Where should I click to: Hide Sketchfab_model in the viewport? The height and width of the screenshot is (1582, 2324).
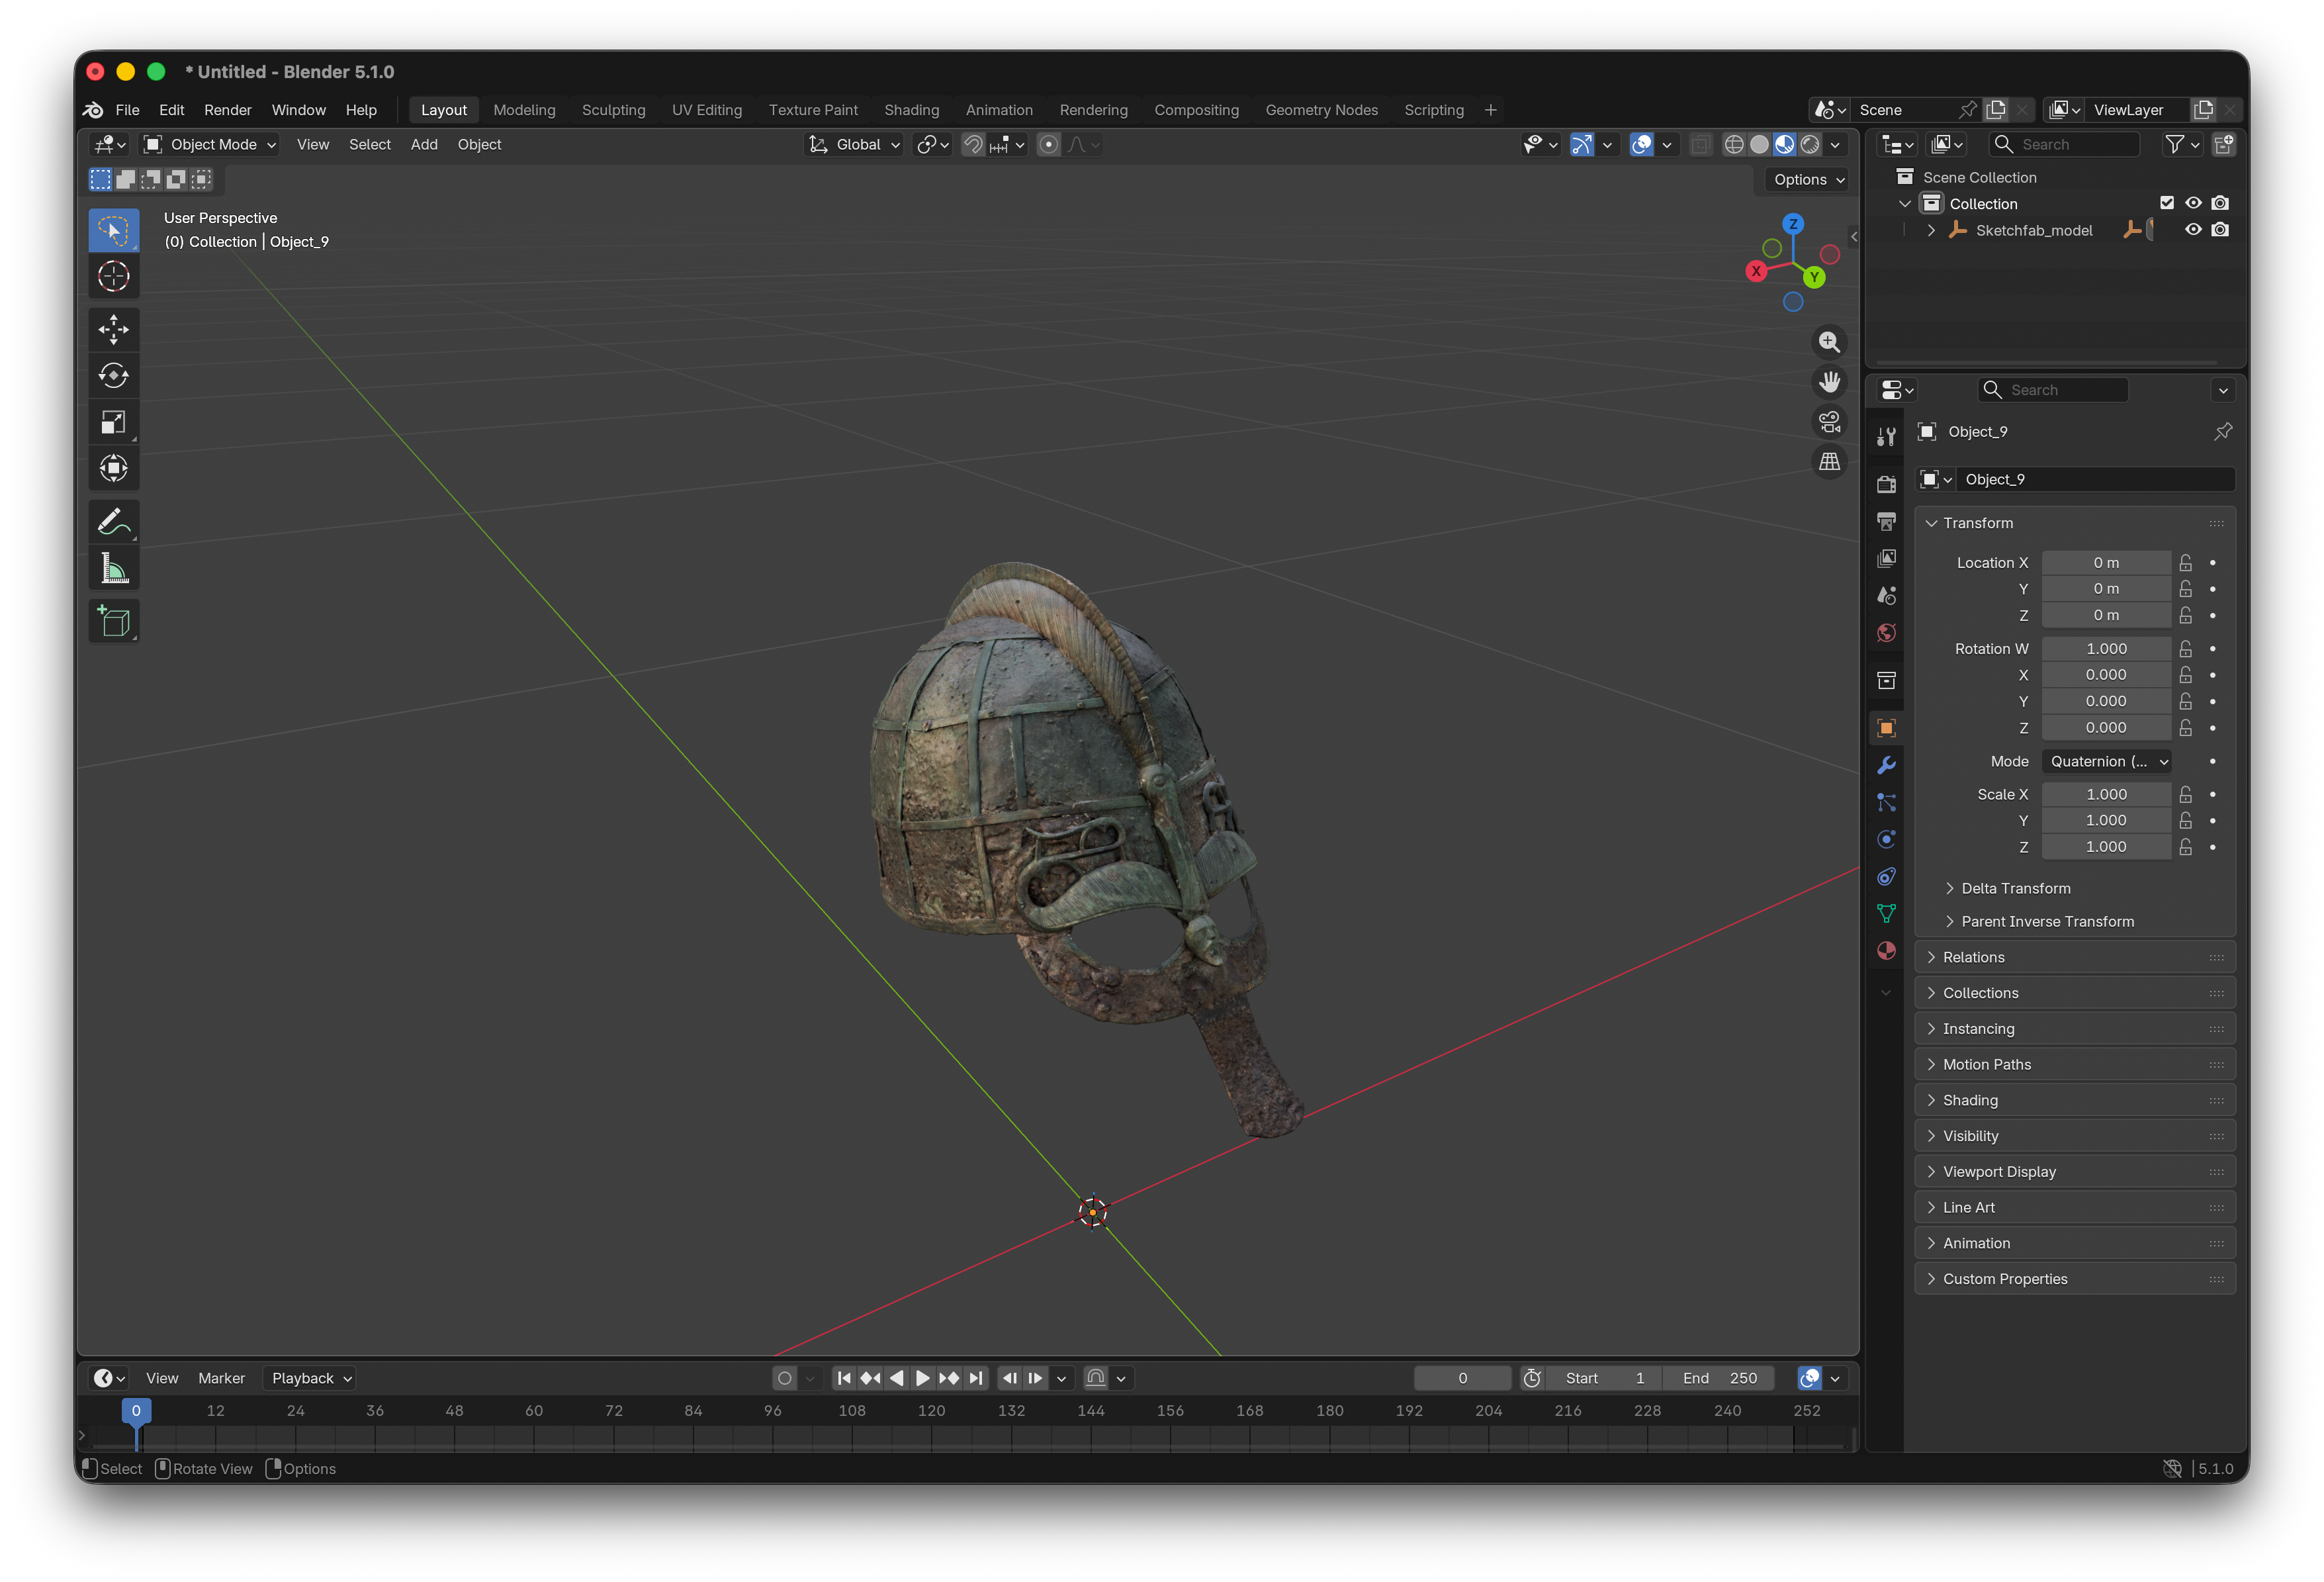click(2192, 229)
